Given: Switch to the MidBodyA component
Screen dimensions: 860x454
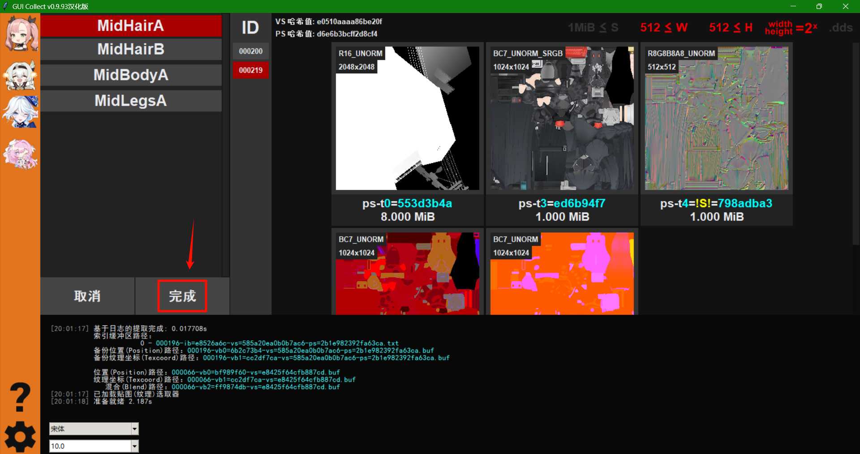Looking at the screenshot, I should coord(131,75).
